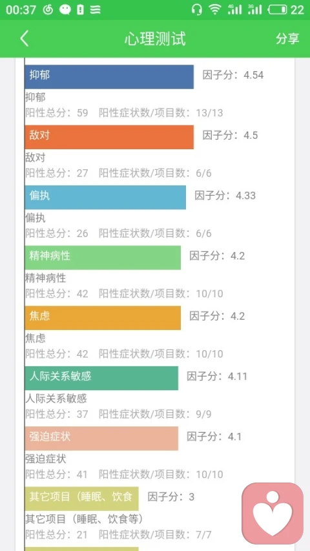Image resolution: width=310 pixels, height=551 pixels.
Task: Tap the 心理测试 page title
Action: 155,39
